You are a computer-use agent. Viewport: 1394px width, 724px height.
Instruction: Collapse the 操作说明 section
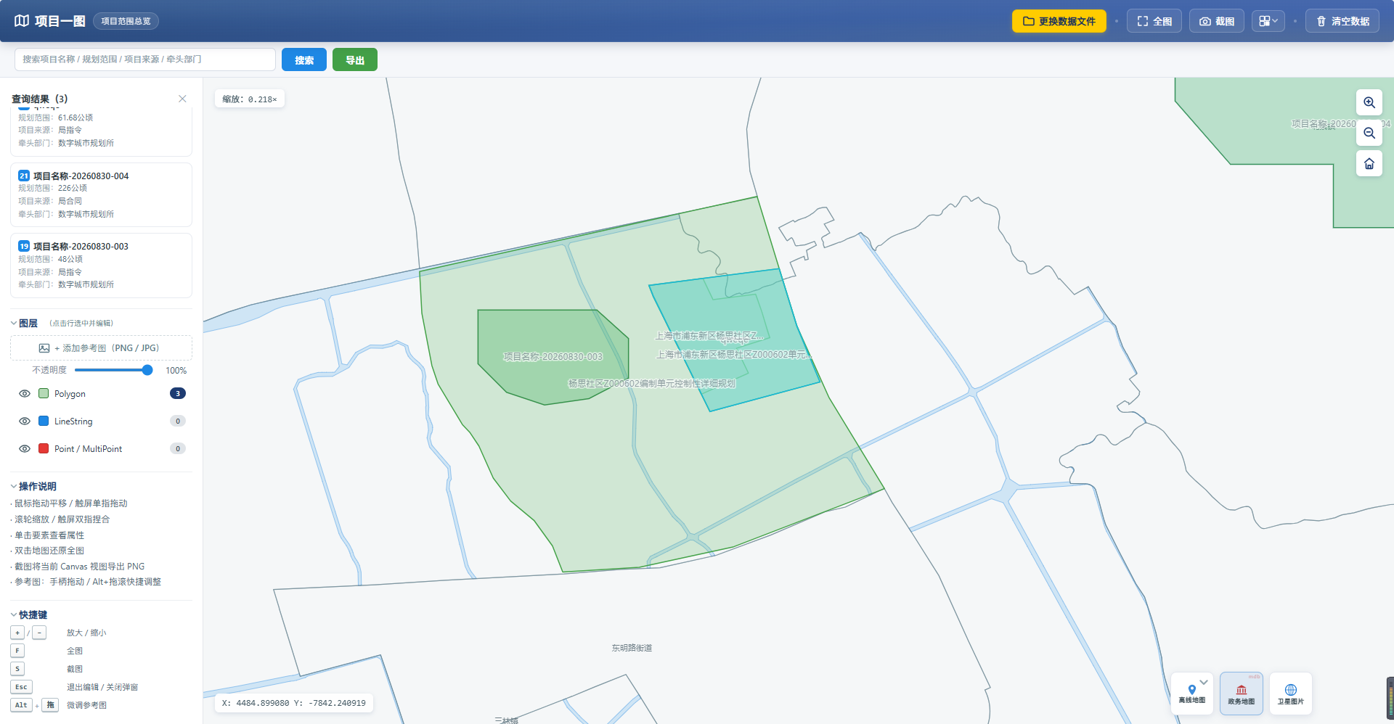click(x=33, y=487)
